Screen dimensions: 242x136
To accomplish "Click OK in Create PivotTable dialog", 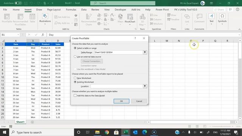I will click(121, 101).
